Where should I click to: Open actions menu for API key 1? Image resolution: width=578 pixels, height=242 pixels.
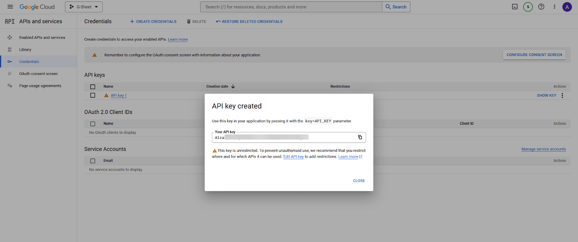[x=562, y=95]
